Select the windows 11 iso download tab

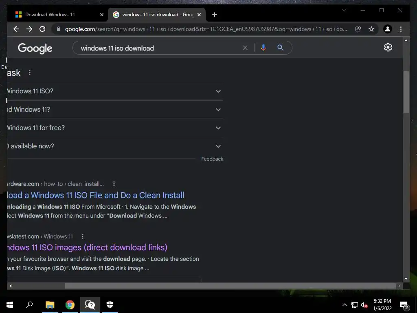[x=157, y=15]
